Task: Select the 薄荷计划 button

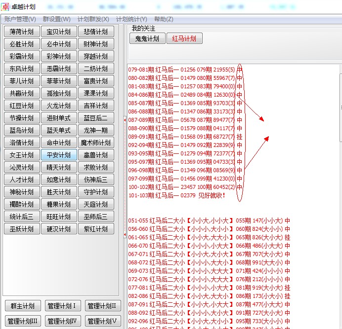Action: (x=22, y=32)
